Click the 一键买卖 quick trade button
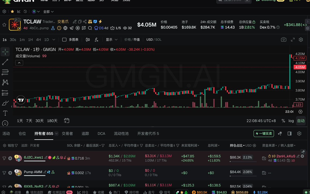This screenshot has height=194, width=310. click(x=264, y=134)
